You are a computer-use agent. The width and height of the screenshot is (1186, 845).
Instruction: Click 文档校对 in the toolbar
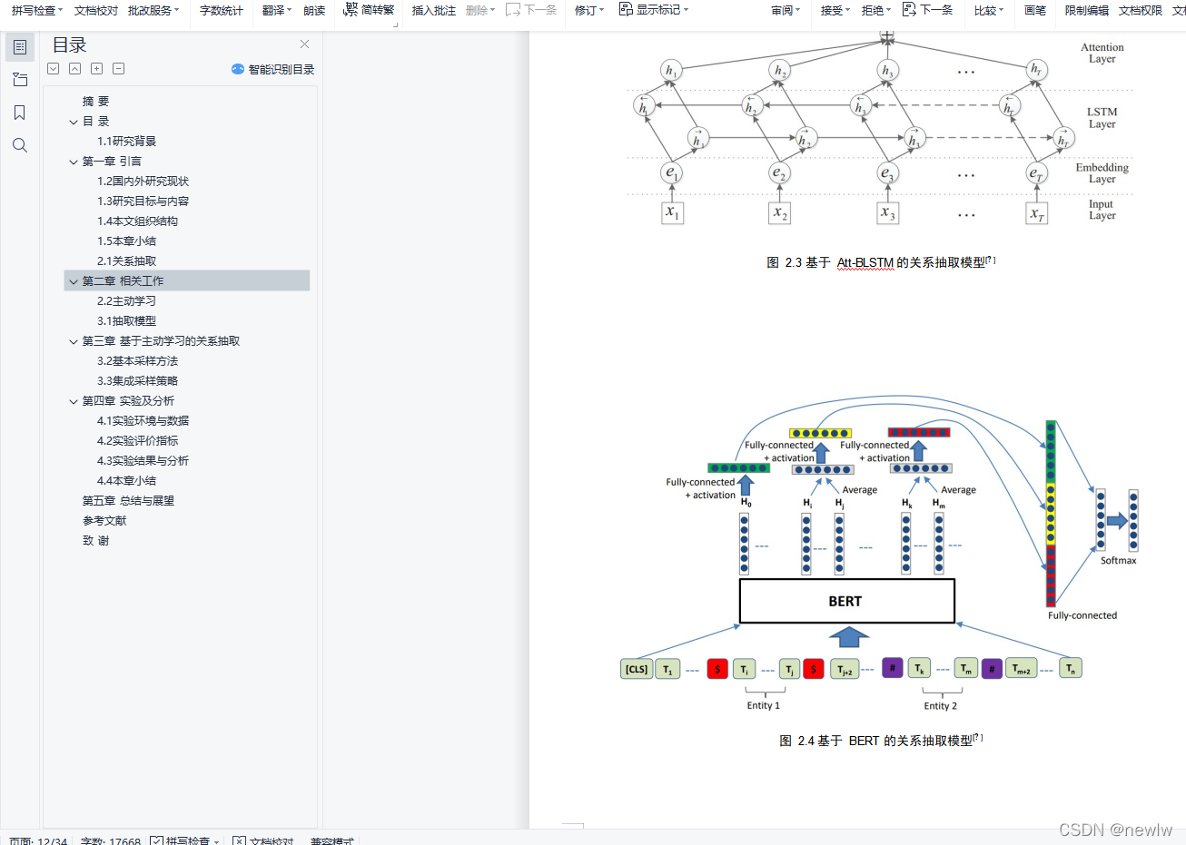click(96, 10)
